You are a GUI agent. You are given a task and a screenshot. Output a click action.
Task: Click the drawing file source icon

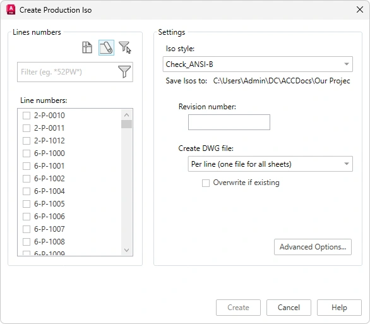(87, 47)
